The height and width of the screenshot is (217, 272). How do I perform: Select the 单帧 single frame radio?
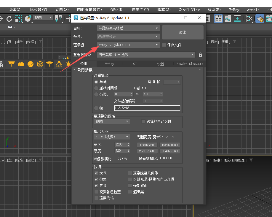(96, 82)
